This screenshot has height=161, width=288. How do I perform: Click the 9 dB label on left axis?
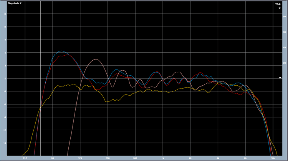(x=5, y=40)
